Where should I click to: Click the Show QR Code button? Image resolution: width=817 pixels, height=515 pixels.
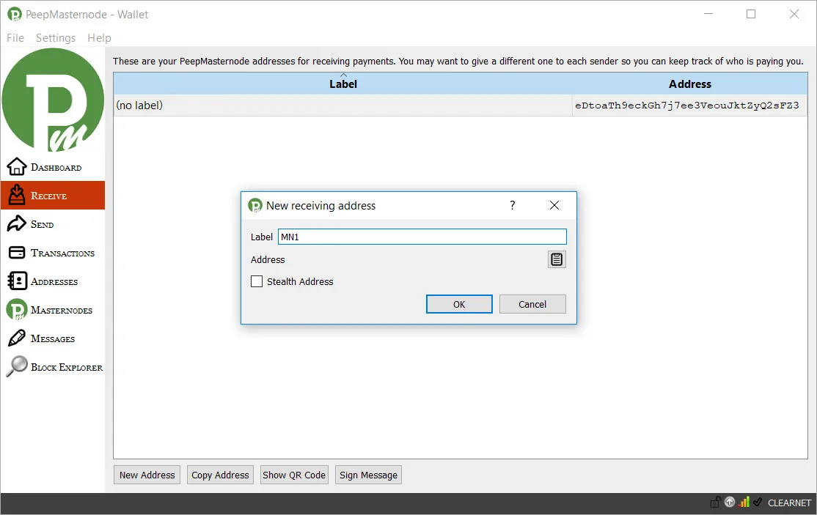coord(294,475)
